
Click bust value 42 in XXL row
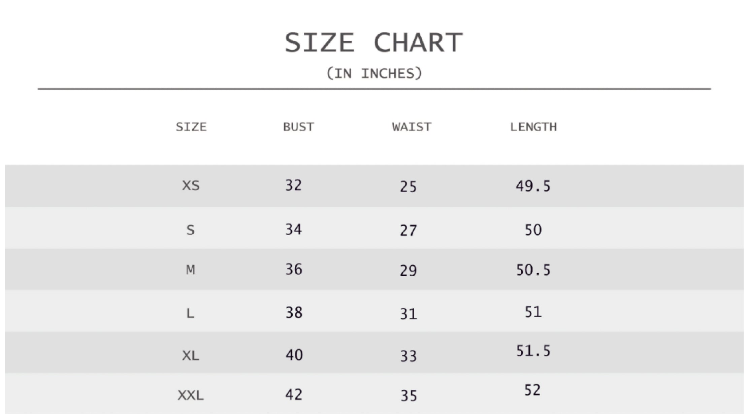coord(294,394)
